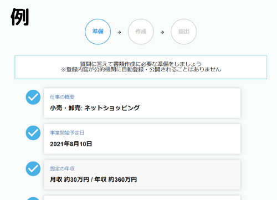Image resolution: width=277 pixels, height=200 pixels.
Task: Click the text 小売・卸売: ネットショッピング
Action: click(x=95, y=108)
